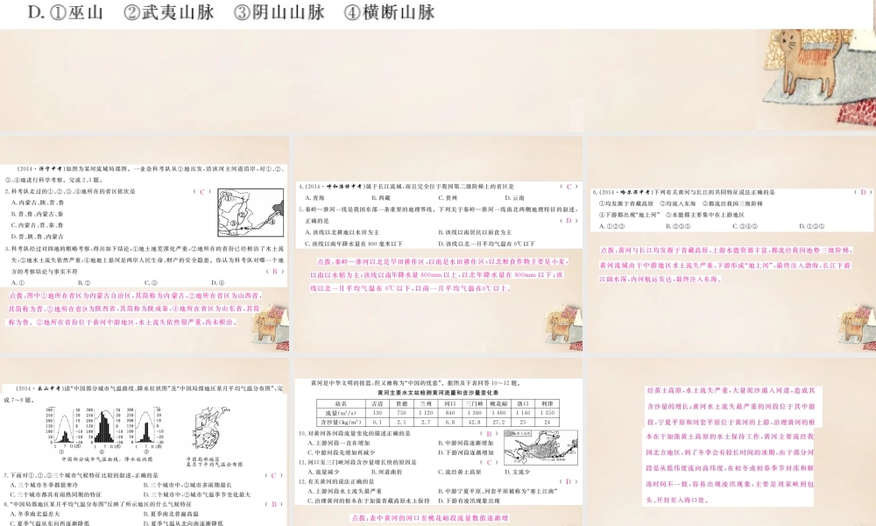
Task: Open the slide thumbnail containing question 6
Action: pyautogui.click(x=731, y=244)
